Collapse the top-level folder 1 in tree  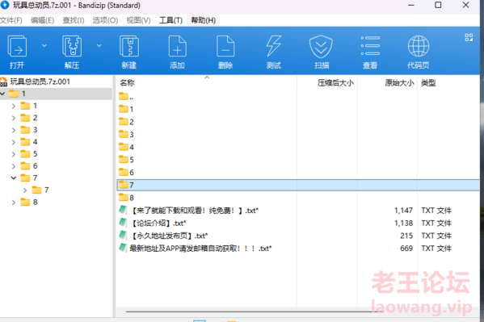[x=2, y=94]
